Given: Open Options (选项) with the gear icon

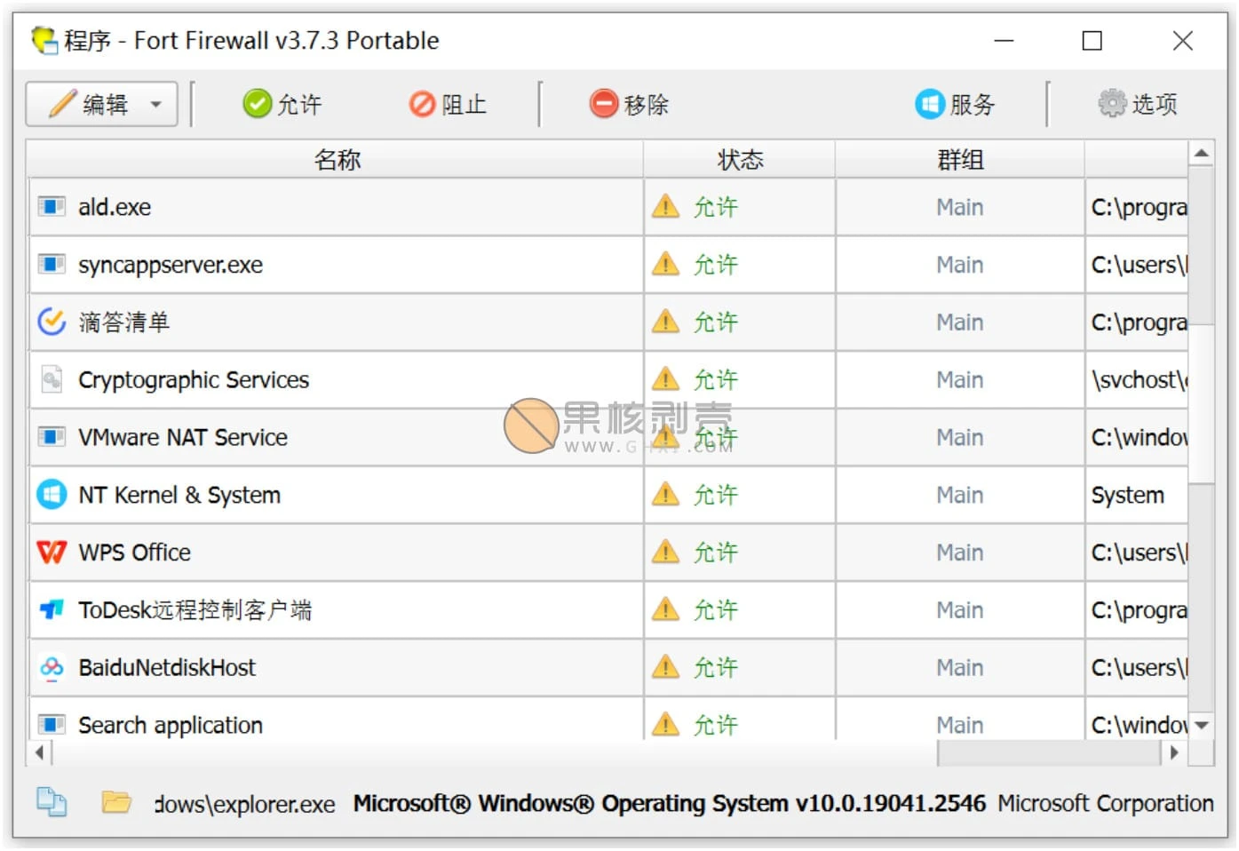Looking at the screenshot, I should [1138, 104].
